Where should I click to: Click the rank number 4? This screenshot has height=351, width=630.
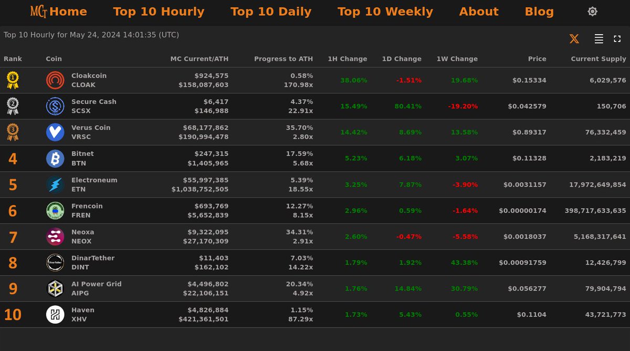[x=13, y=159]
